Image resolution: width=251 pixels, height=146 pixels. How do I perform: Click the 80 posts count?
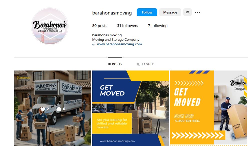pos(100,25)
